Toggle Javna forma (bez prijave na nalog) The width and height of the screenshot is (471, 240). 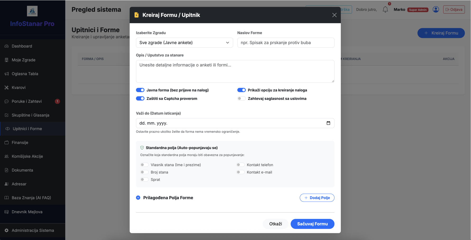click(140, 90)
